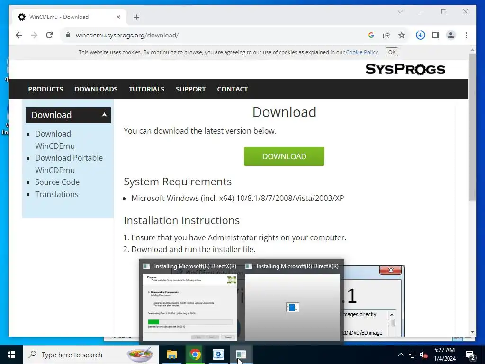485x364 pixels.
Task: Open the tab search chevron
Action: click(x=400, y=12)
